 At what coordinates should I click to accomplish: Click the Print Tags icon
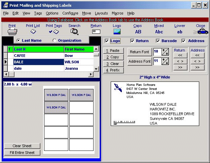coord(54,32)
